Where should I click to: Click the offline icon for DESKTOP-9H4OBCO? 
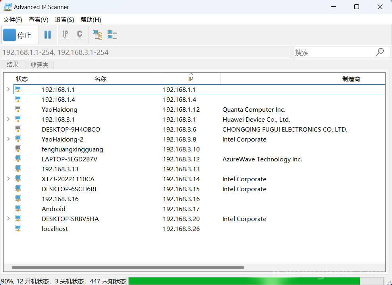18,129
